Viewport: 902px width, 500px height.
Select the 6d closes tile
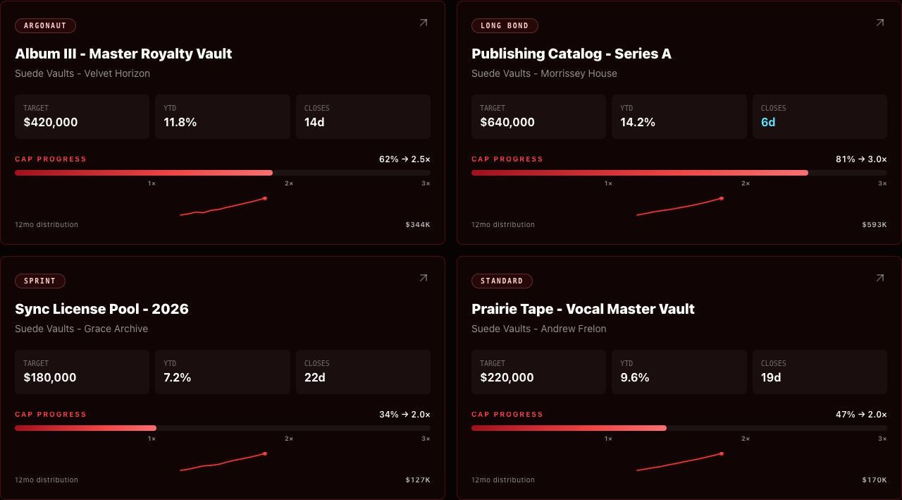click(x=820, y=116)
